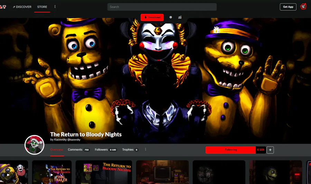311x184 pixels.
Task: Switch to Comments tab
Action: [x=78, y=150]
